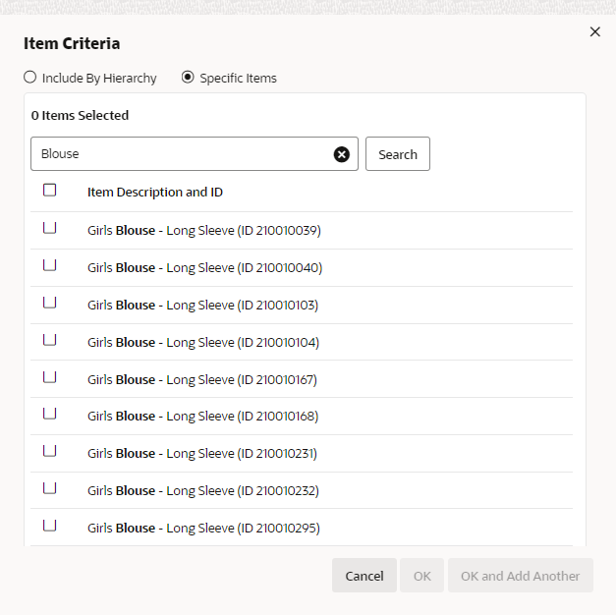This screenshot has height=615, width=616.
Task: Check the box for item ID 210010232
Action: click(x=49, y=488)
